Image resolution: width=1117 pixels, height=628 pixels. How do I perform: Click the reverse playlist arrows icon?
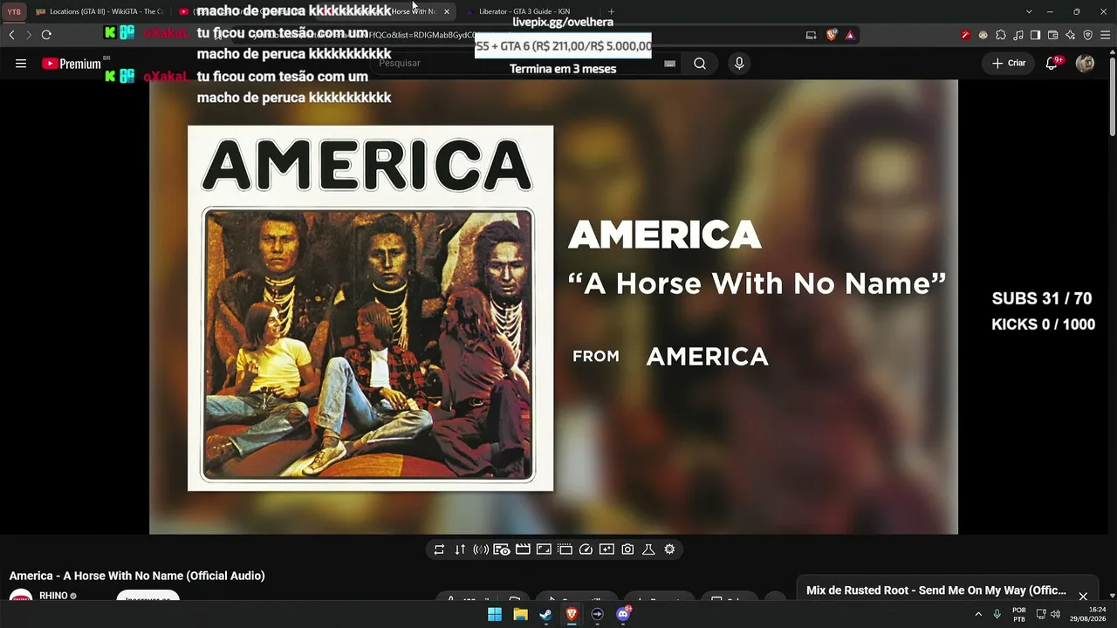[460, 549]
